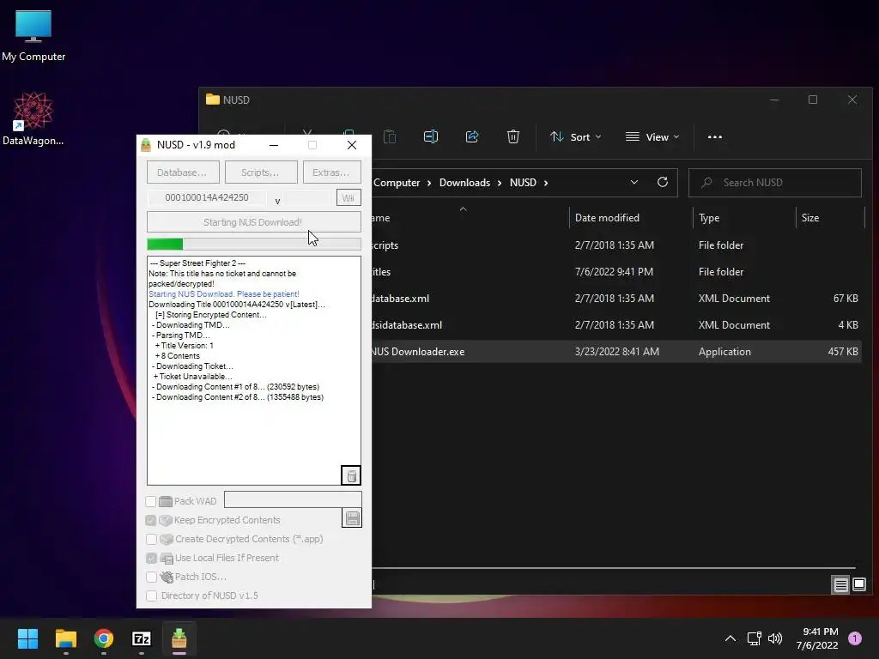Click the Delete trash icon in Explorer toolbar
The height and width of the screenshot is (659, 879).
click(x=513, y=136)
